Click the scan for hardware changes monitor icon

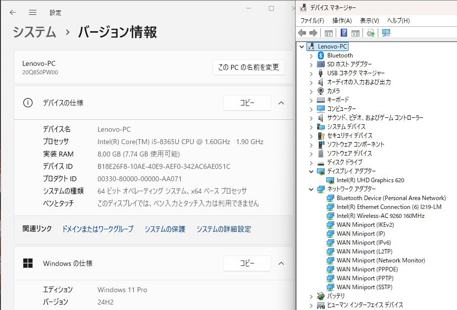386,33
